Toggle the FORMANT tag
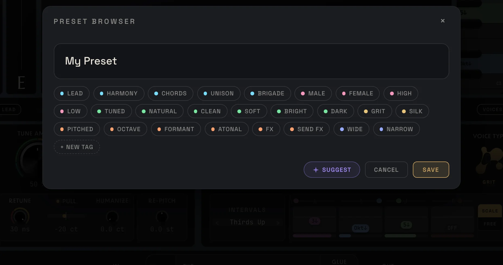 pyautogui.click(x=176, y=129)
